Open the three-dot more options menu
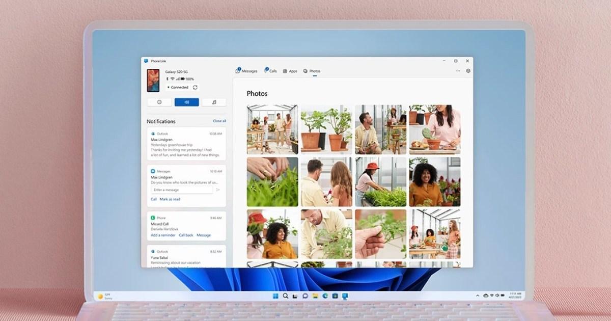611x321 pixels. [x=458, y=71]
